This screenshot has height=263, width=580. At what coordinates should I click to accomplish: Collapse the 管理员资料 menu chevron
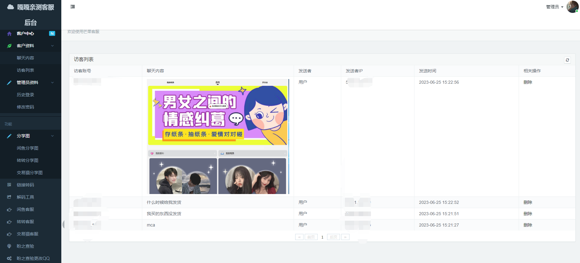coord(52,83)
